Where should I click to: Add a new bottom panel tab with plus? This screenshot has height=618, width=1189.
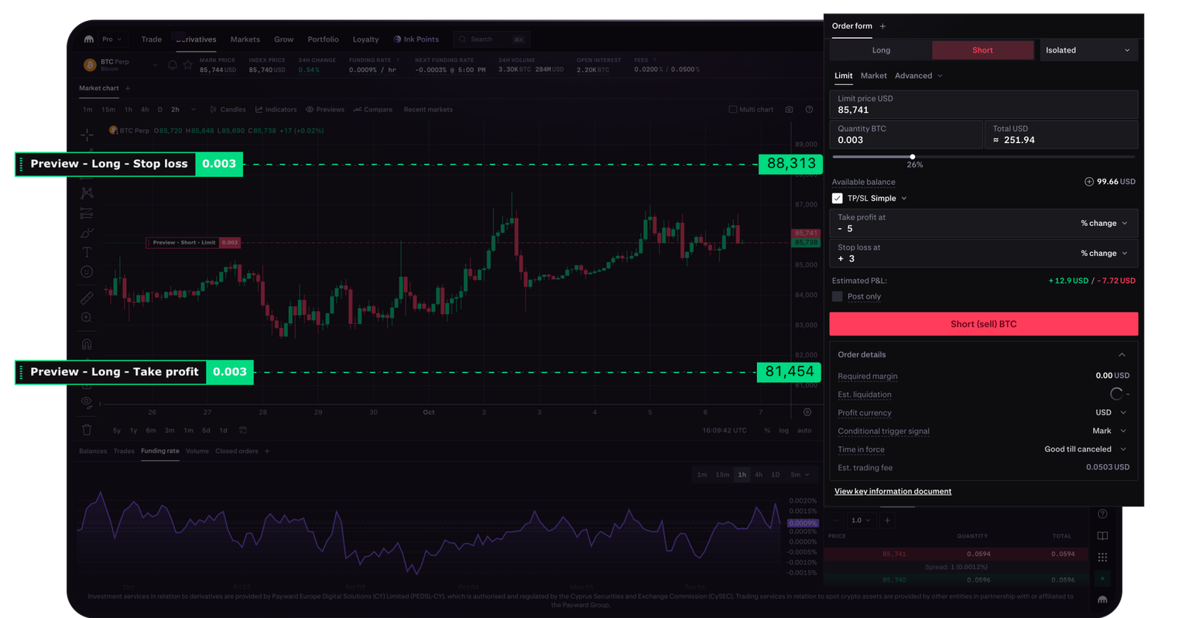[267, 451]
